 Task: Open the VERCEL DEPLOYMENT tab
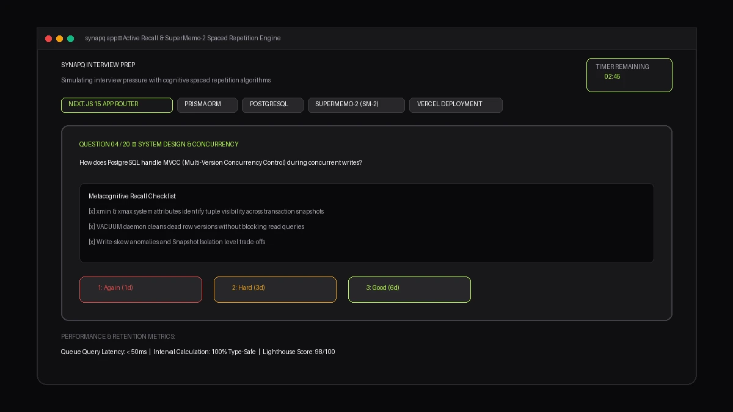[456, 105]
